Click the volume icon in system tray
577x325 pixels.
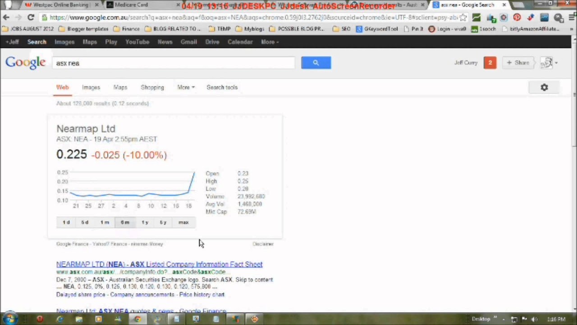(x=534, y=320)
